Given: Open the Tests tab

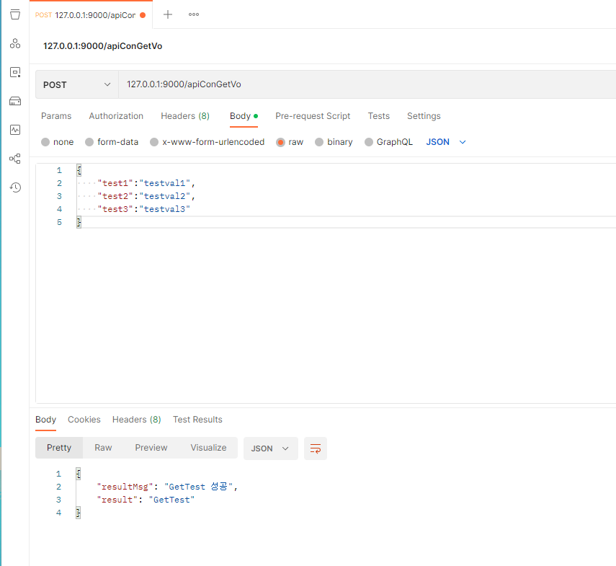Looking at the screenshot, I should click(x=379, y=116).
